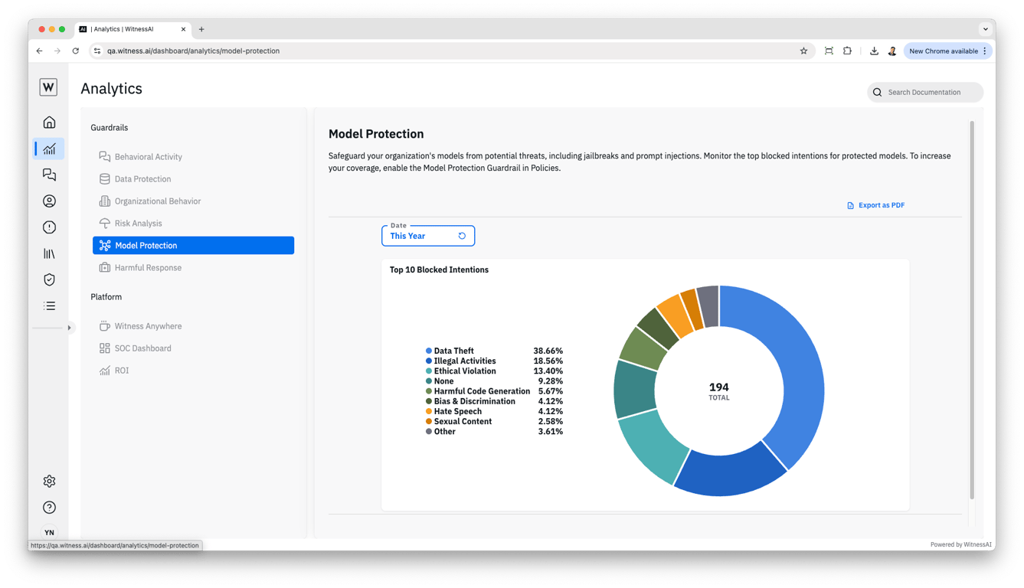
Task: Open the Home icon in sidebar
Action: pyautogui.click(x=49, y=122)
